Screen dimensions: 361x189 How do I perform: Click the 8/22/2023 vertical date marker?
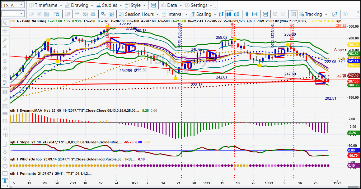pos(179,35)
